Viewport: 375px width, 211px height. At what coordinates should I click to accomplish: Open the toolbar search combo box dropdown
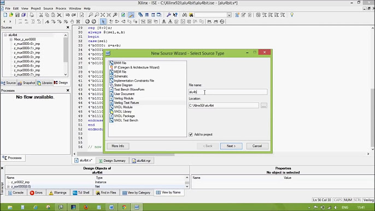tap(229, 15)
